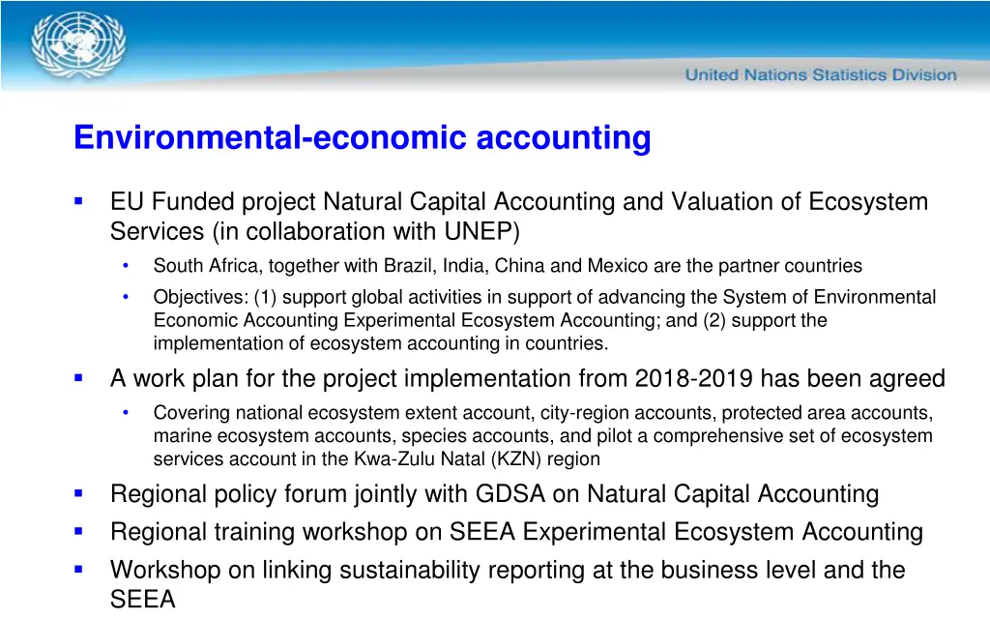Click the line 'implementation of ecosystem accounting in countries.'

pos(381,343)
